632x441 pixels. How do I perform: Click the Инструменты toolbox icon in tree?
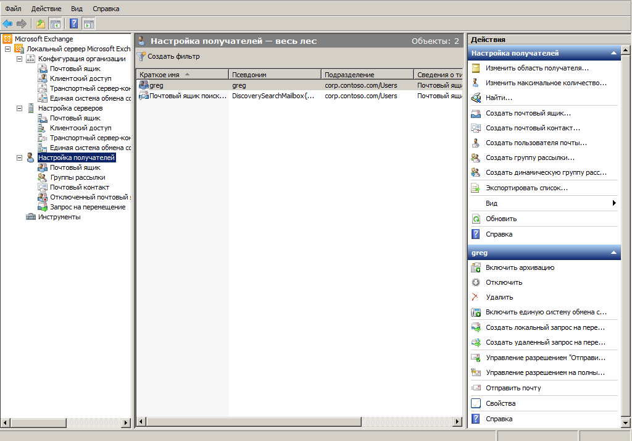click(x=31, y=217)
